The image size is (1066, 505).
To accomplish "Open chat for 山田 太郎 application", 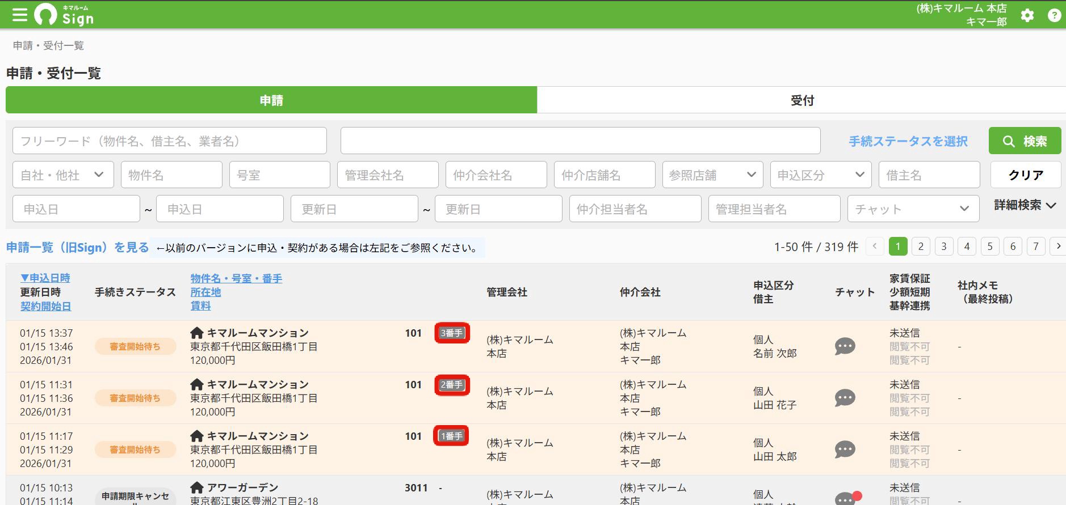I will click(x=845, y=449).
